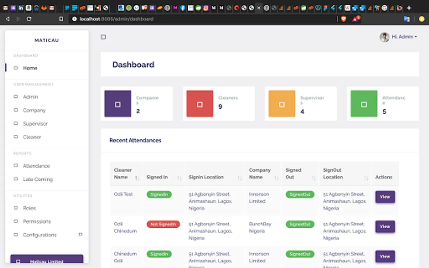Open Home in the sidebar
429x268 pixels.
pyautogui.click(x=30, y=68)
